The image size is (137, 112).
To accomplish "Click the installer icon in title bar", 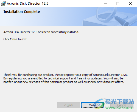I will pyautogui.click(x=3, y=4).
